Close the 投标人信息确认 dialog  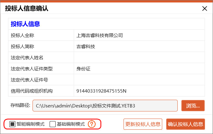(204, 9)
